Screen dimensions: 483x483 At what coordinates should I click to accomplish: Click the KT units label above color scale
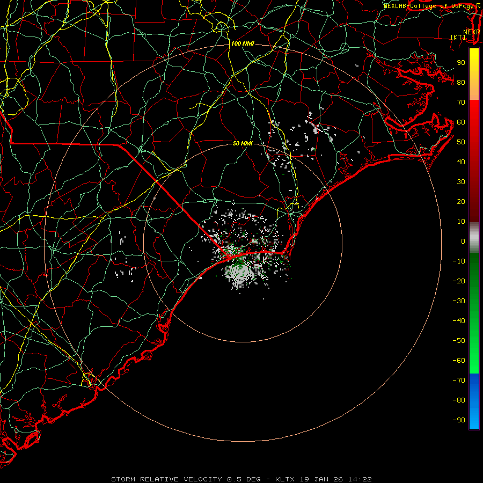tap(458, 37)
